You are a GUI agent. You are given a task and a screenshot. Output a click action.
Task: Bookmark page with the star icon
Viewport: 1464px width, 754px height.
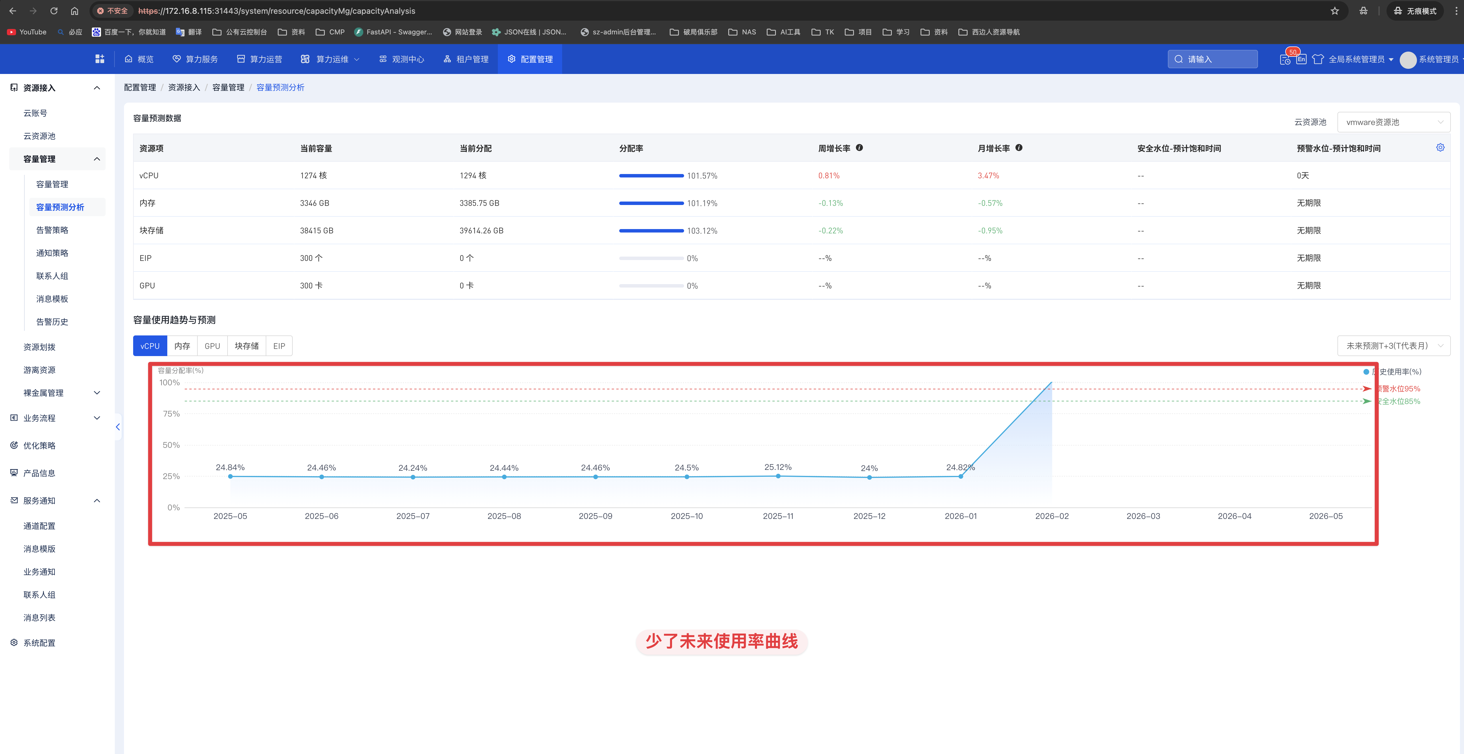point(1334,11)
